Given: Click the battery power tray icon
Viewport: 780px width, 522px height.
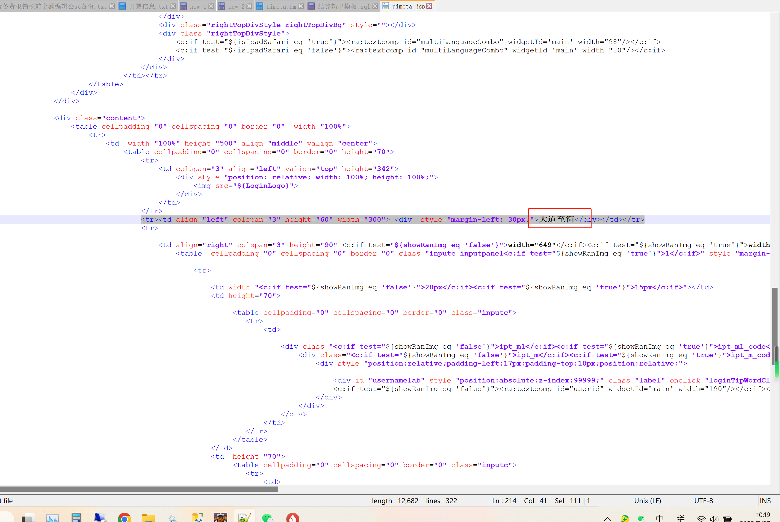Looking at the screenshot, I should click(727, 519).
